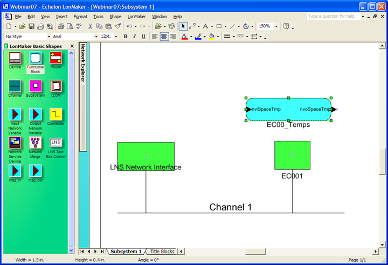
Task: Click the Network Service Device shape
Action: click(x=15, y=142)
